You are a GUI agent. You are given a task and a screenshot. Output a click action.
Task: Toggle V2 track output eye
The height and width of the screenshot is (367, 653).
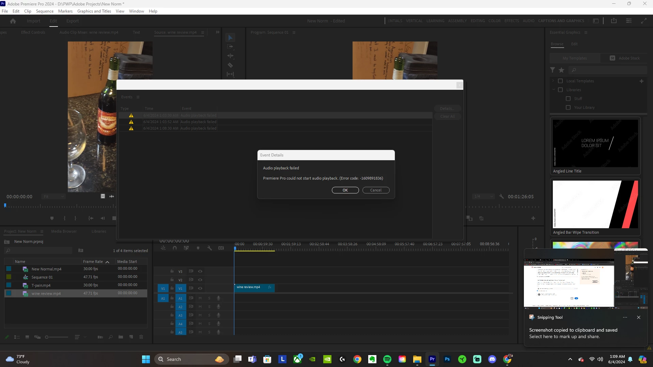(x=200, y=280)
